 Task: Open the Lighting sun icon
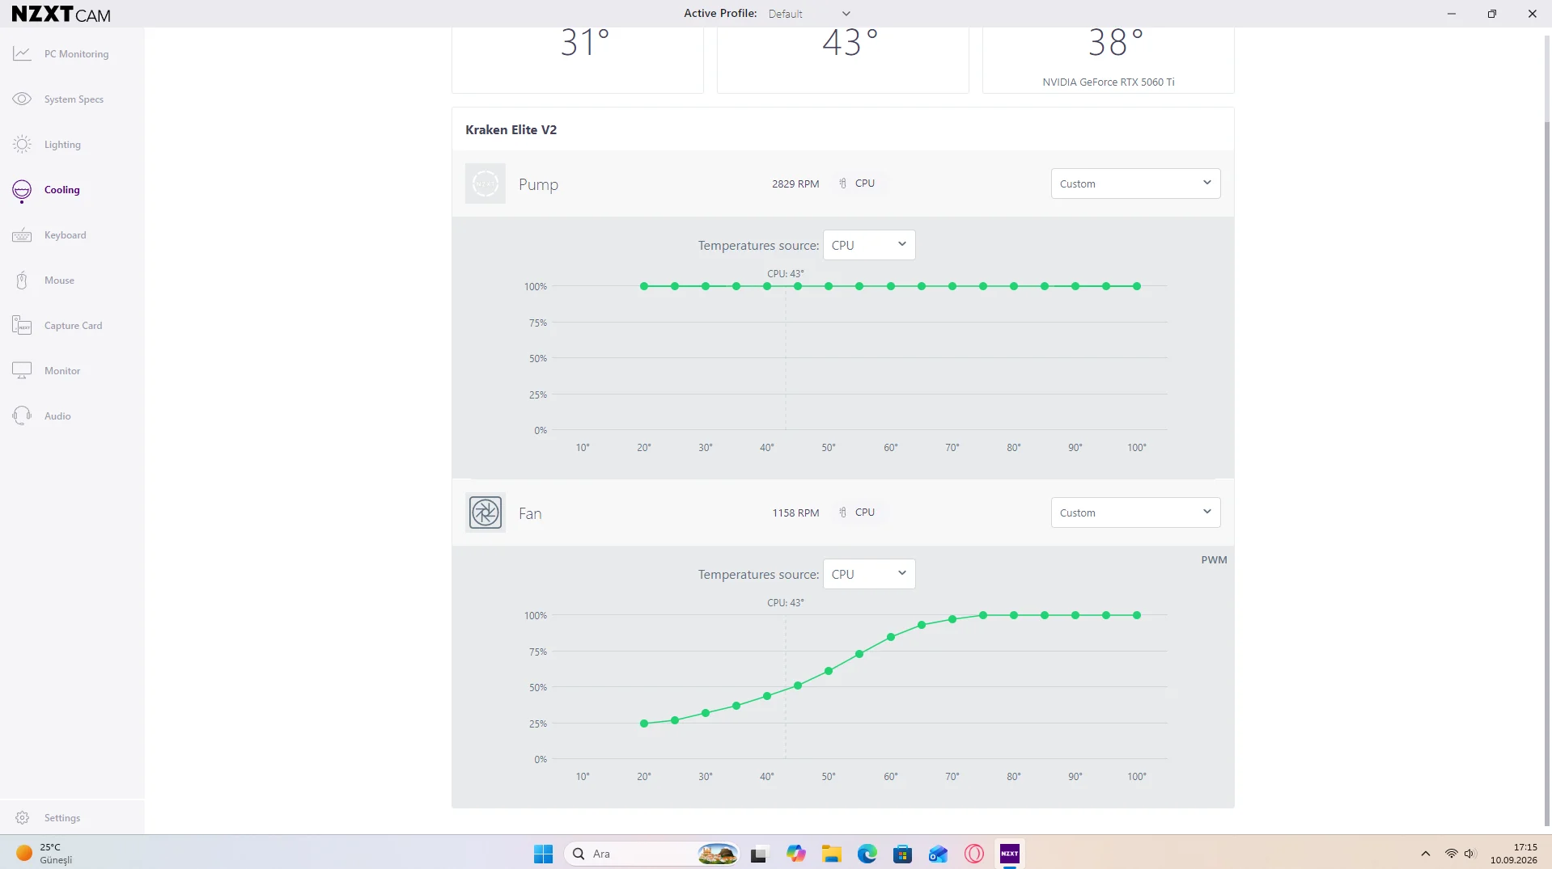[x=22, y=144]
